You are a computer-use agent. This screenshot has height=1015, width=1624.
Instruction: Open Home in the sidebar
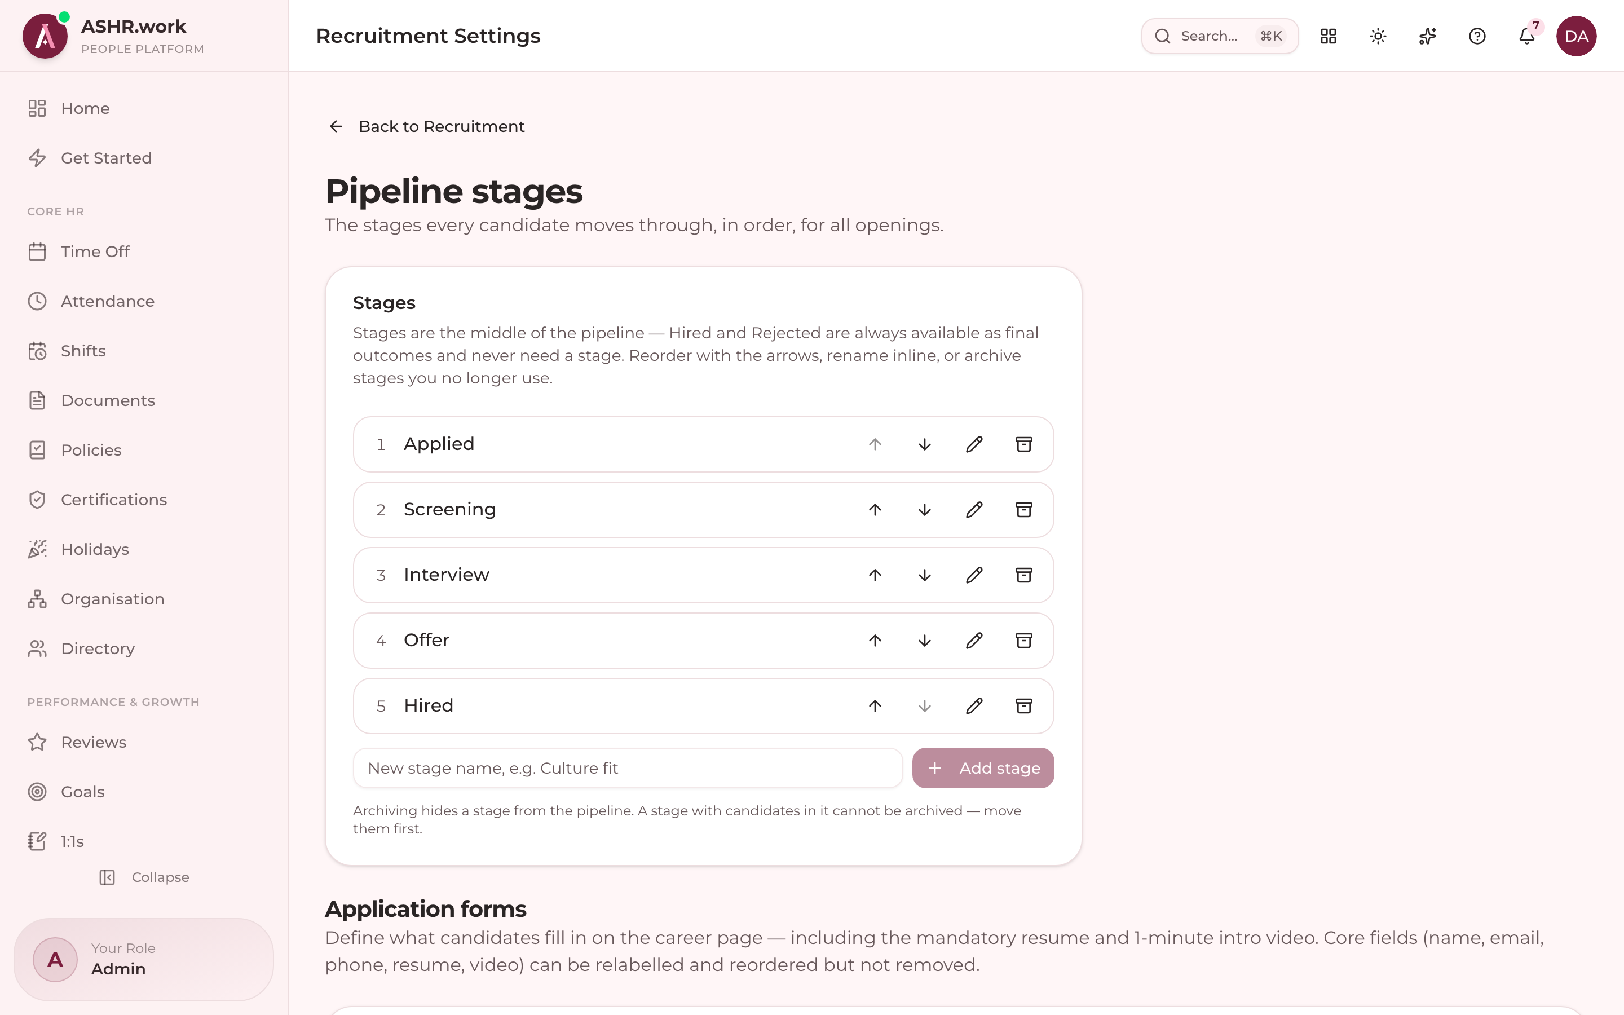point(144,108)
